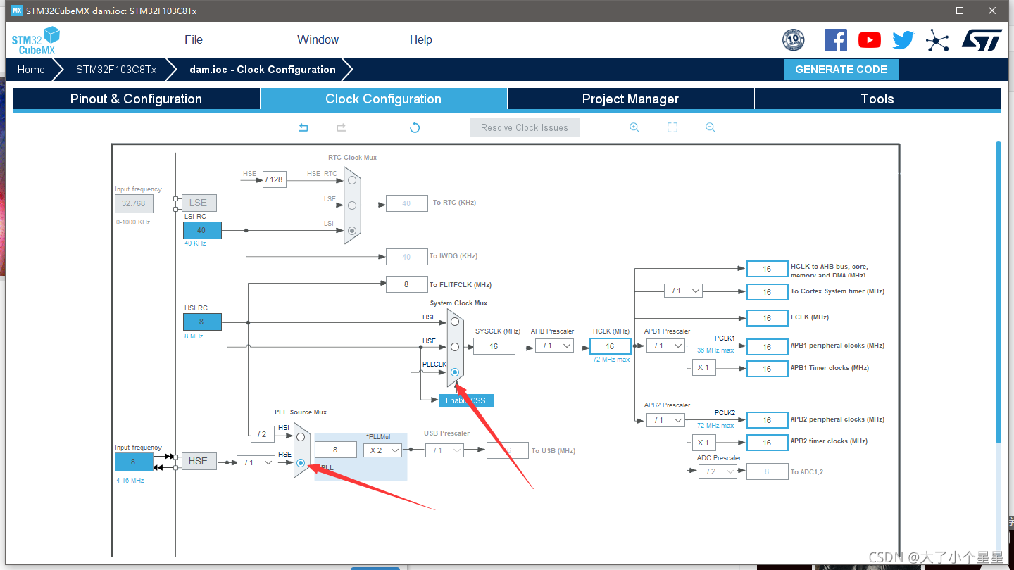Select LSE in RTC Clock Mux
Image resolution: width=1014 pixels, height=570 pixels.
[x=352, y=205]
